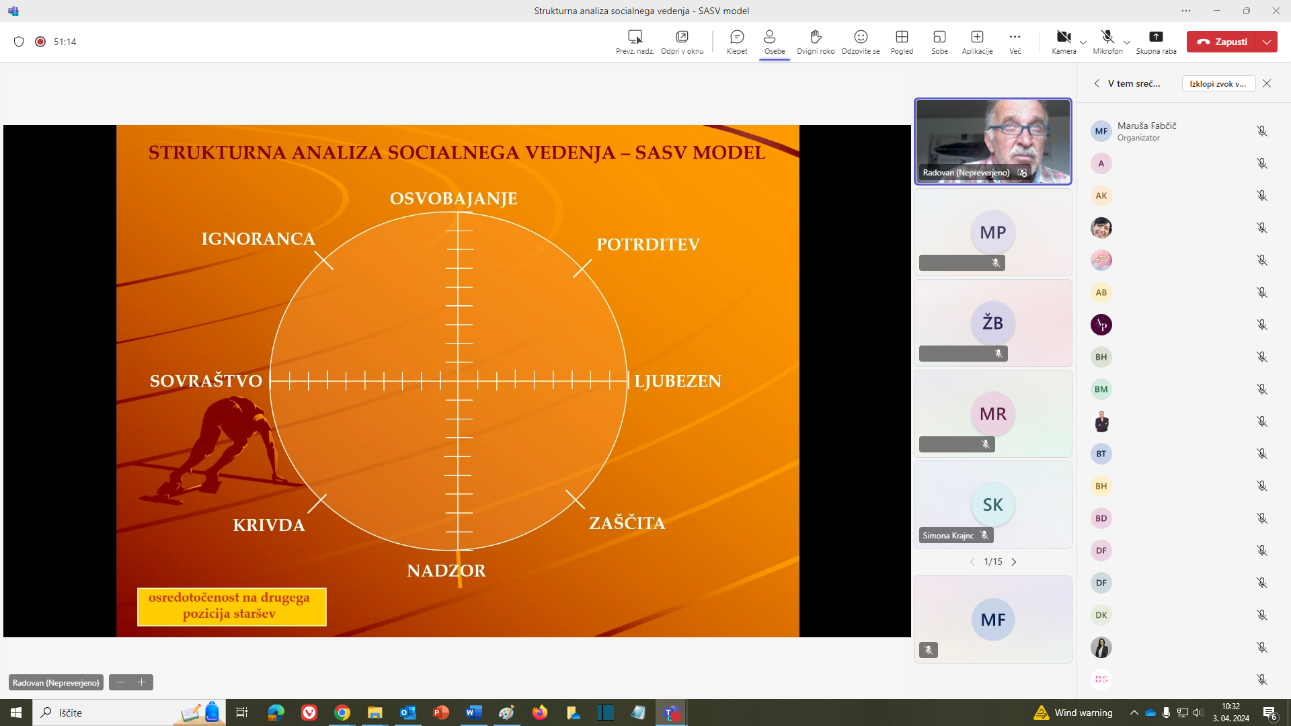The height and width of the screenshot is (726, 1291).
Task: Open the Osebe participants panel
Action: [x=775, y=42]
